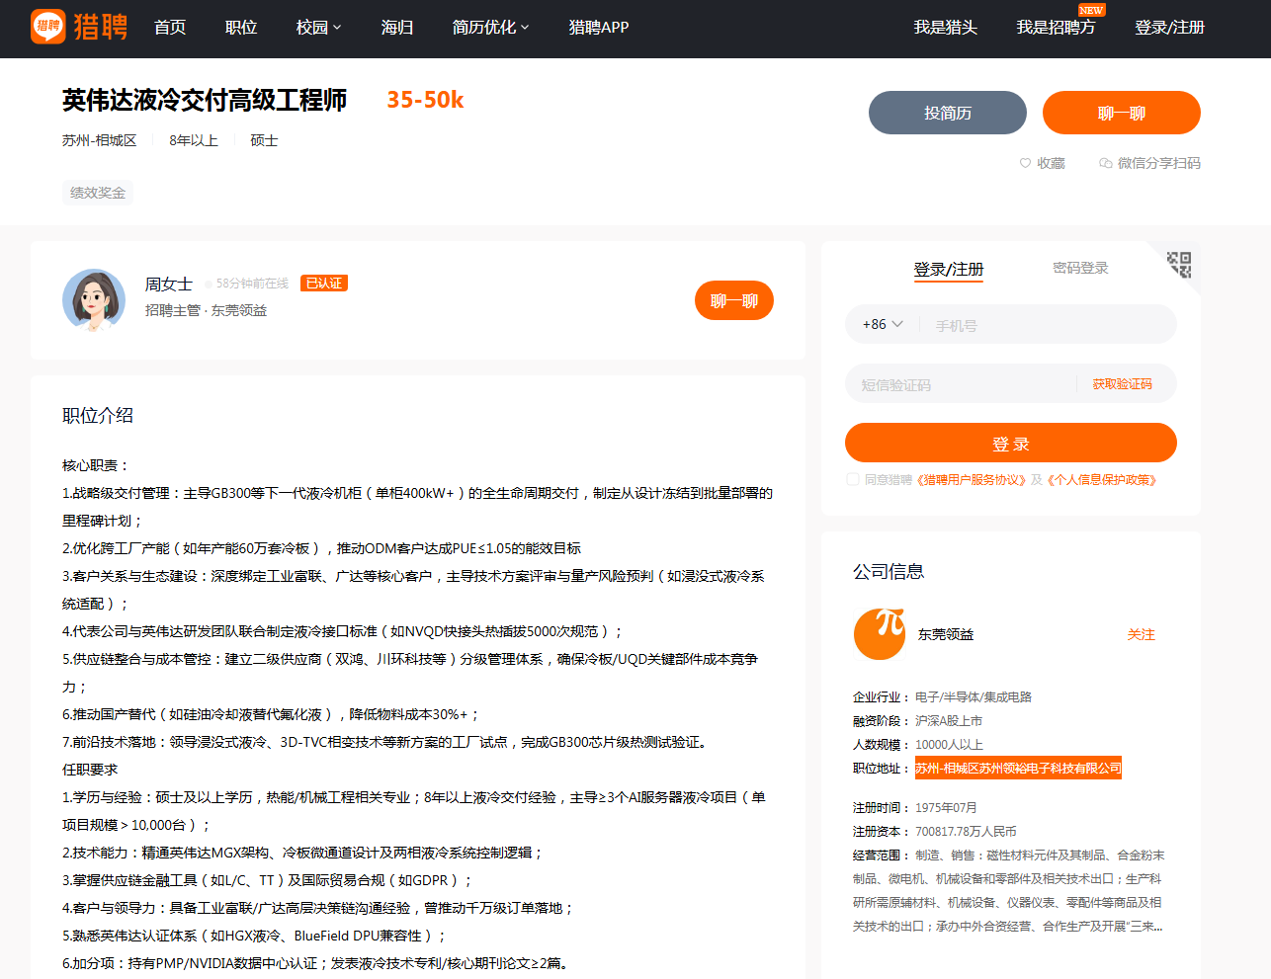The width and height of the screenshot is (1271, 979).
Task: Follow the company via 关注 link
Action: click(1143, 635)
